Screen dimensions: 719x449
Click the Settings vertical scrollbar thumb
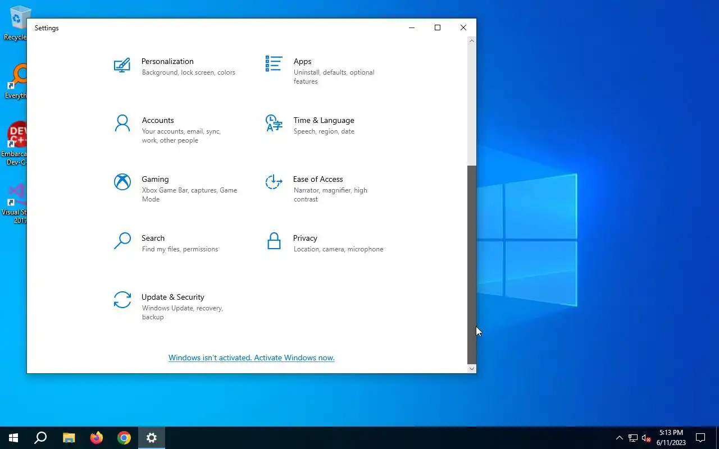tap(472, 264)
